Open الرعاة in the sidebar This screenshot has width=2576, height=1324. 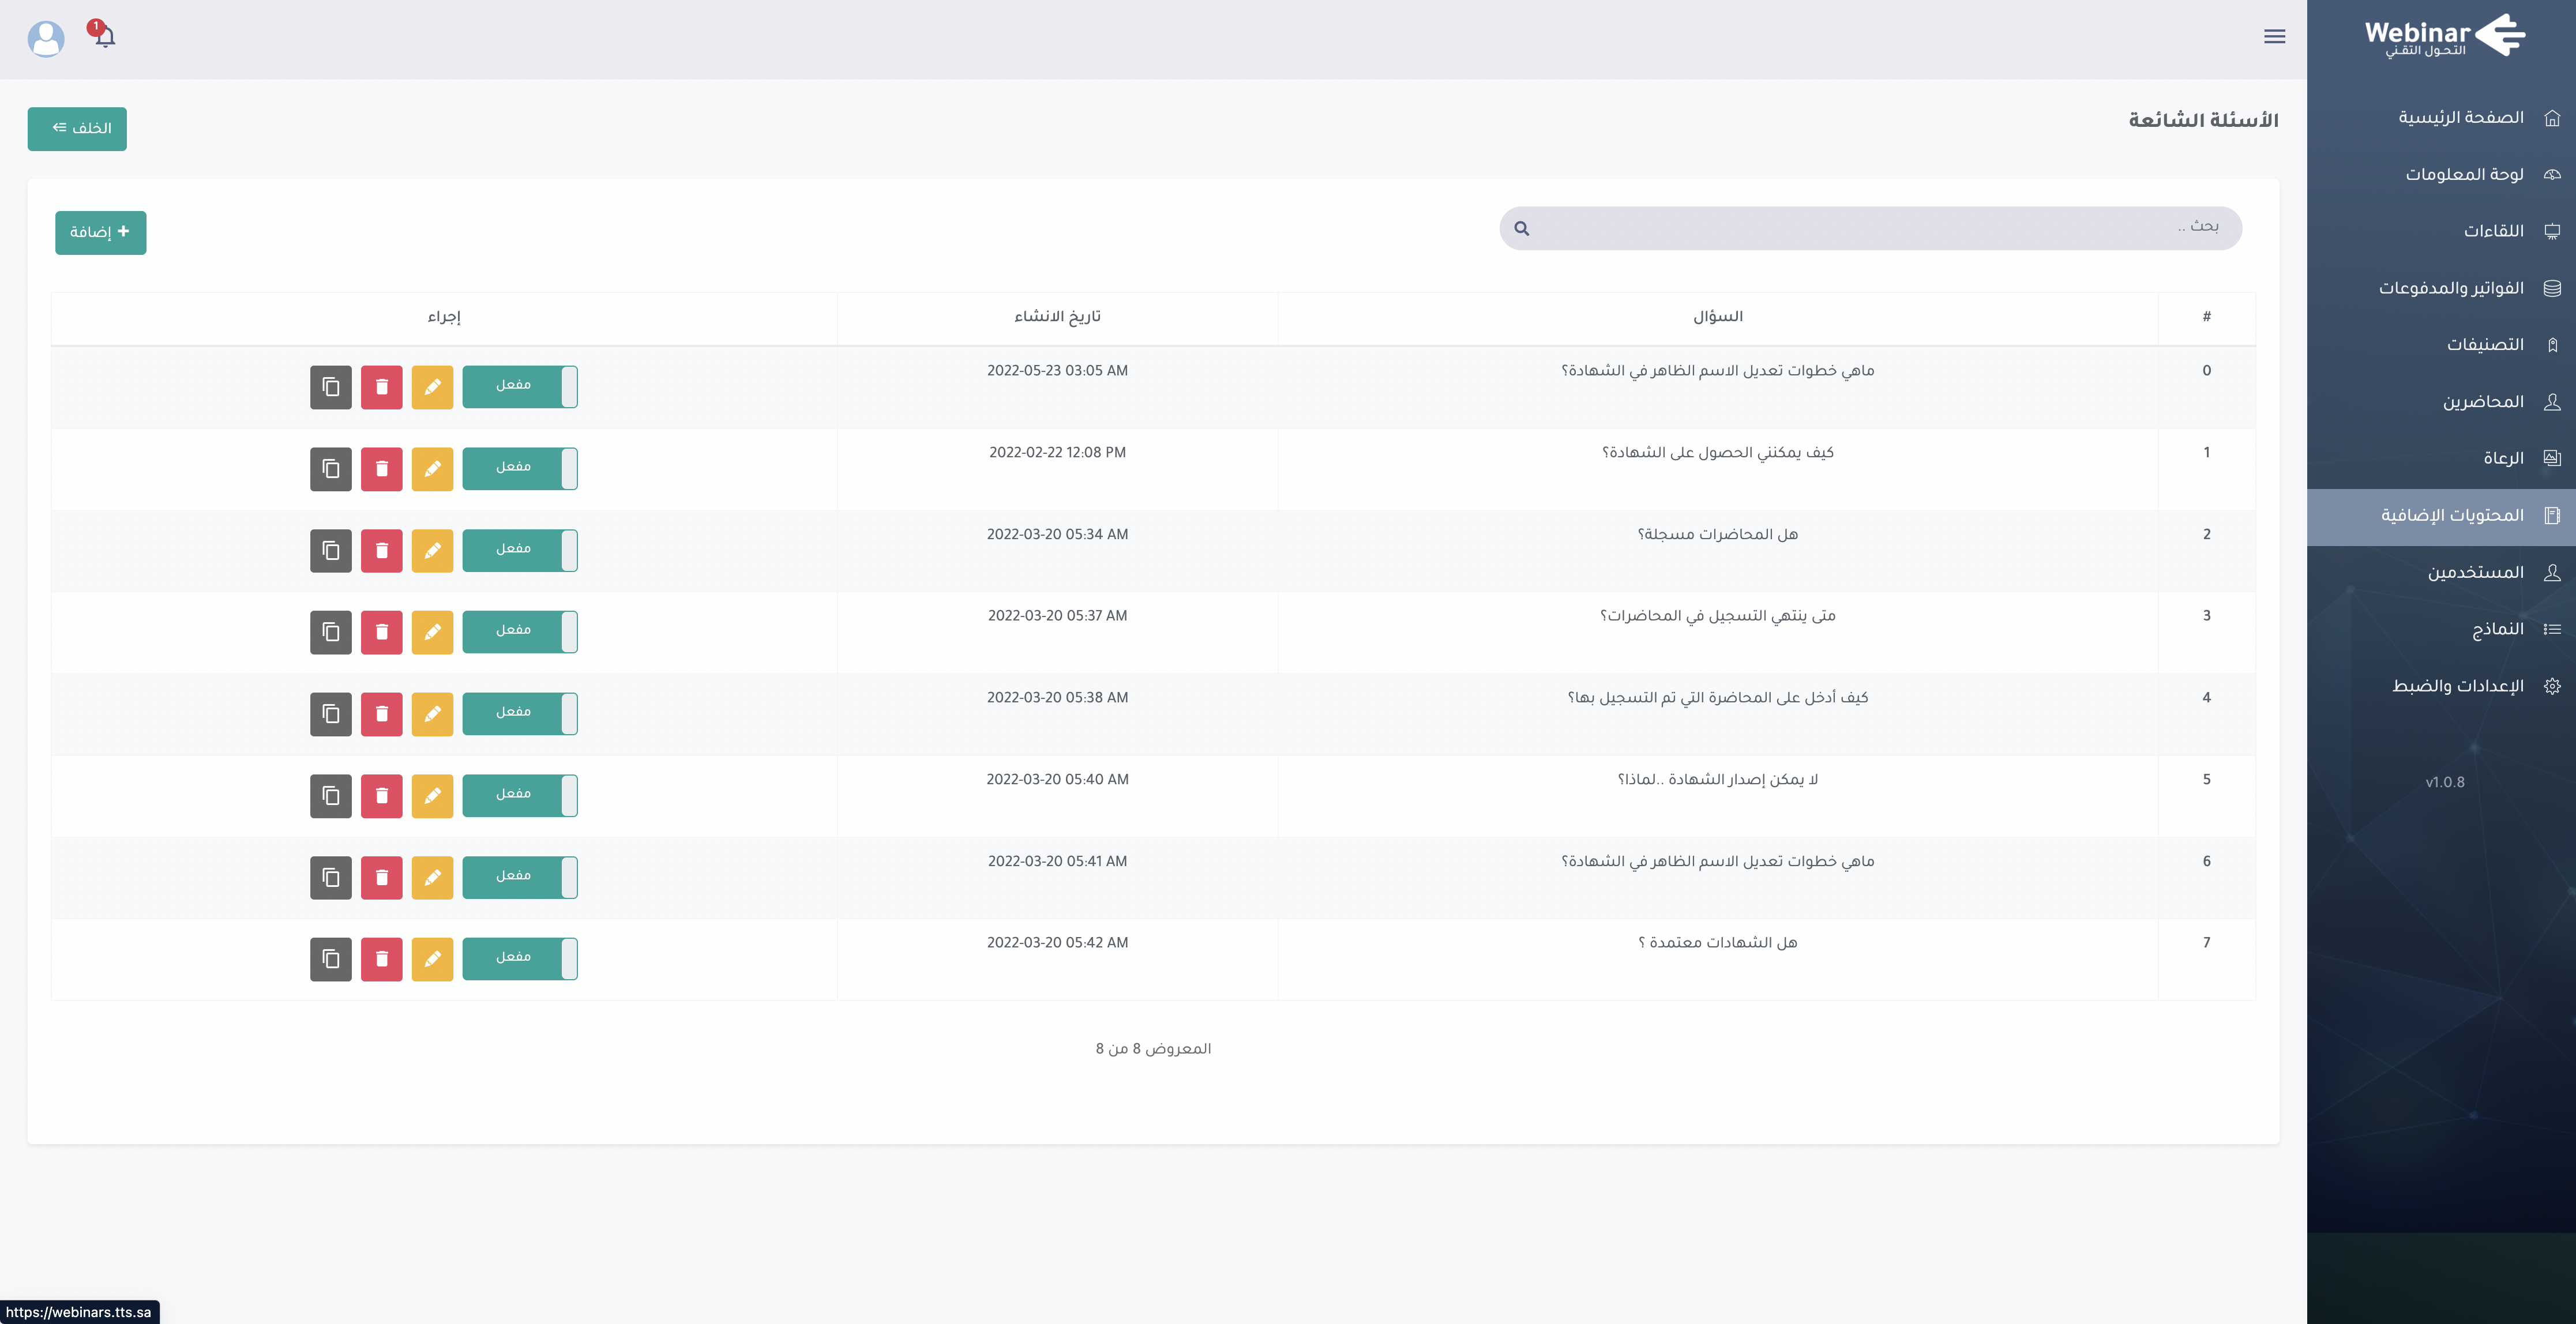[2441, 458]
